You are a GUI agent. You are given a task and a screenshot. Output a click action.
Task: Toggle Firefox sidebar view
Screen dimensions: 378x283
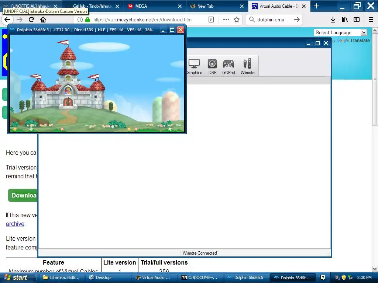[x=357, y=20]
